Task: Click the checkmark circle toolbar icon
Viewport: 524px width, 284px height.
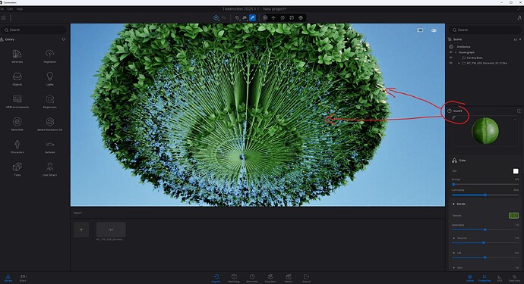Action: (216, 17)
